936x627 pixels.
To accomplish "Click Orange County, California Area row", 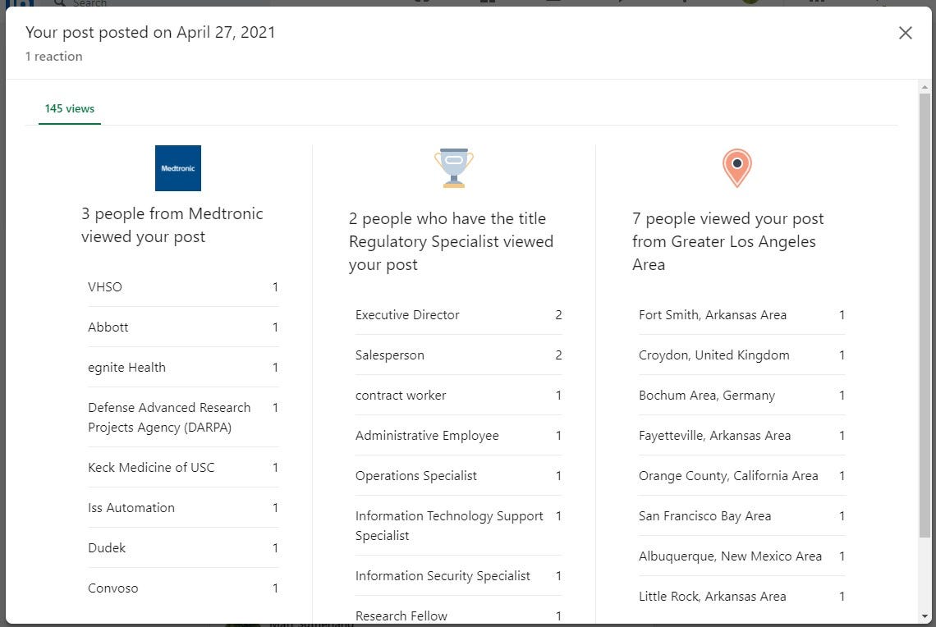I will click(742, 475).
